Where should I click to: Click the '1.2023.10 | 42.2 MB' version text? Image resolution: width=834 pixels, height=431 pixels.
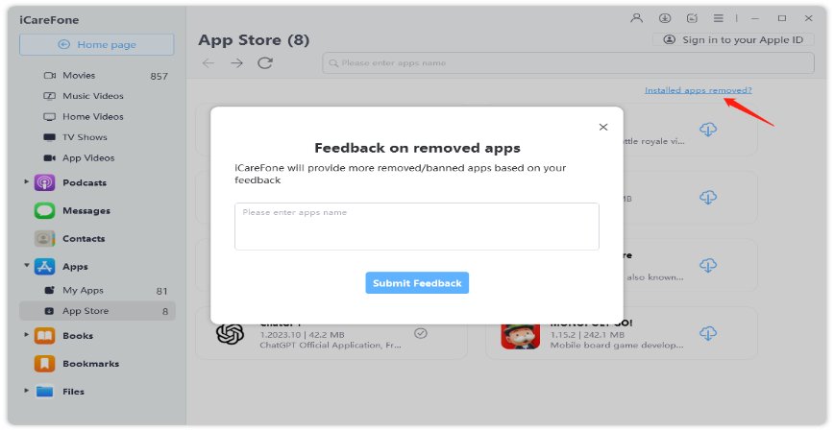pos(302,335)
